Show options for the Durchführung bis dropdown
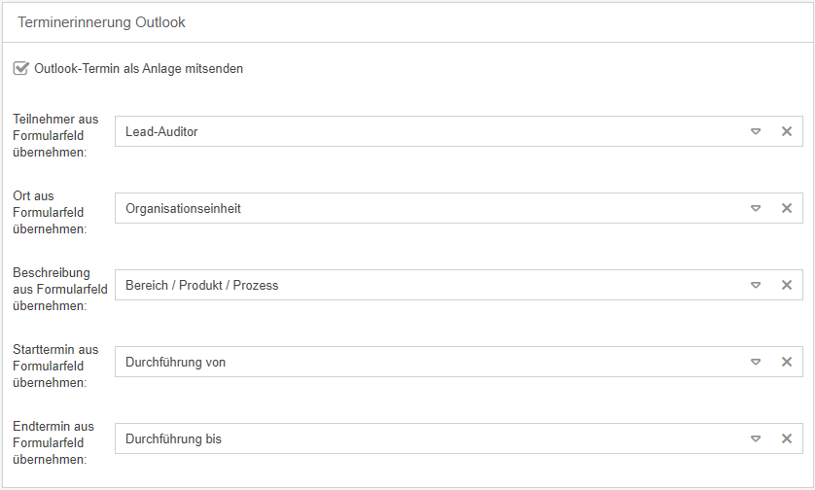Screen dimensions: 815x490 coord(756,438)
